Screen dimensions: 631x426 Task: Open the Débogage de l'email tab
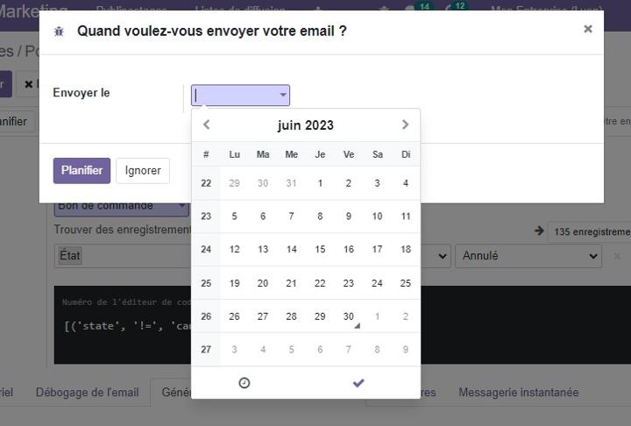point(87,392)
